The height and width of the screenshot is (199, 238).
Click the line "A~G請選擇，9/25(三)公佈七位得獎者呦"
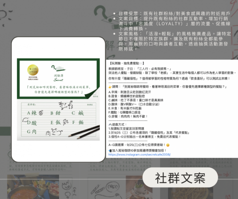pyautogui.click(x=137, y=145)
